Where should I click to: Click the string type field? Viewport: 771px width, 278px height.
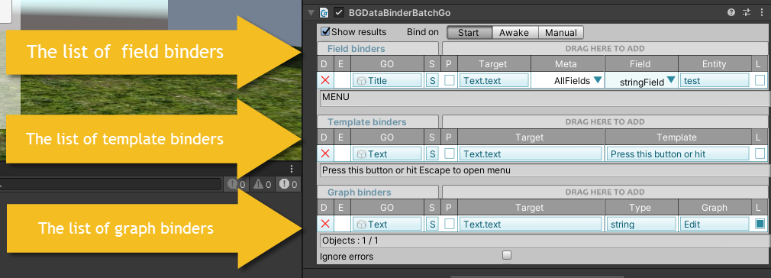[642, 225]
